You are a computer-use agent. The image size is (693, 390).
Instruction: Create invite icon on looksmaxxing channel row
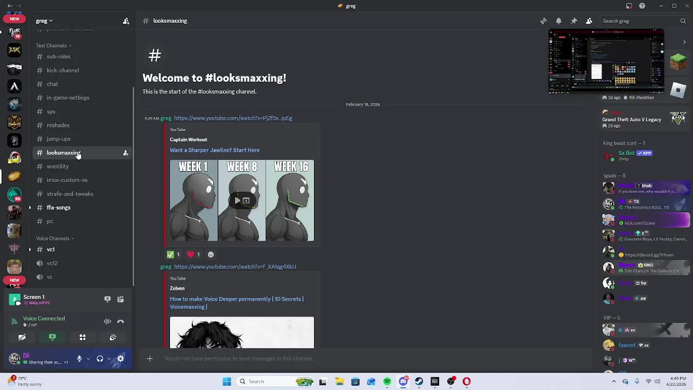click(126, 153)
